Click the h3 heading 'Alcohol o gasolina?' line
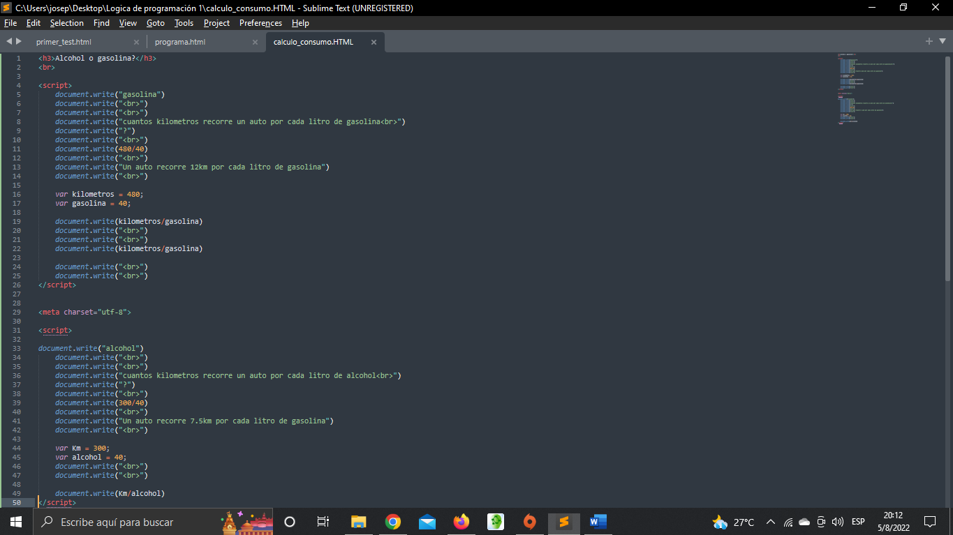The width and height of the screenshot is (953, 535). click(x=97, y=58)
